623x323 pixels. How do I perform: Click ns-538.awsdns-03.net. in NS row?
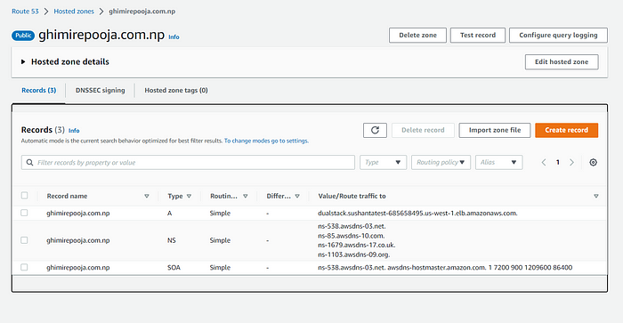pyautogui.click(x=352, y=227)
